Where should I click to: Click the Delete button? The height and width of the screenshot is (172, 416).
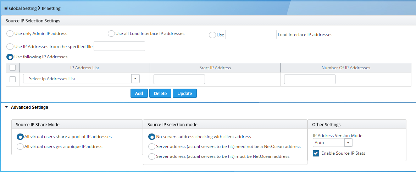click(x=160, y=93)
